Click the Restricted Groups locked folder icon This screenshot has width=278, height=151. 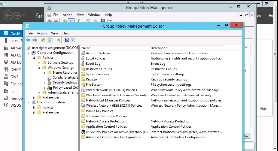pos(83,69)
